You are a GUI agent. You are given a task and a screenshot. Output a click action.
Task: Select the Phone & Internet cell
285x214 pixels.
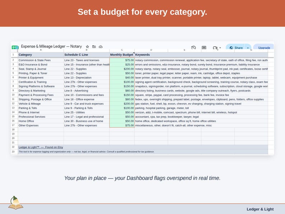(x=41, y=112)
